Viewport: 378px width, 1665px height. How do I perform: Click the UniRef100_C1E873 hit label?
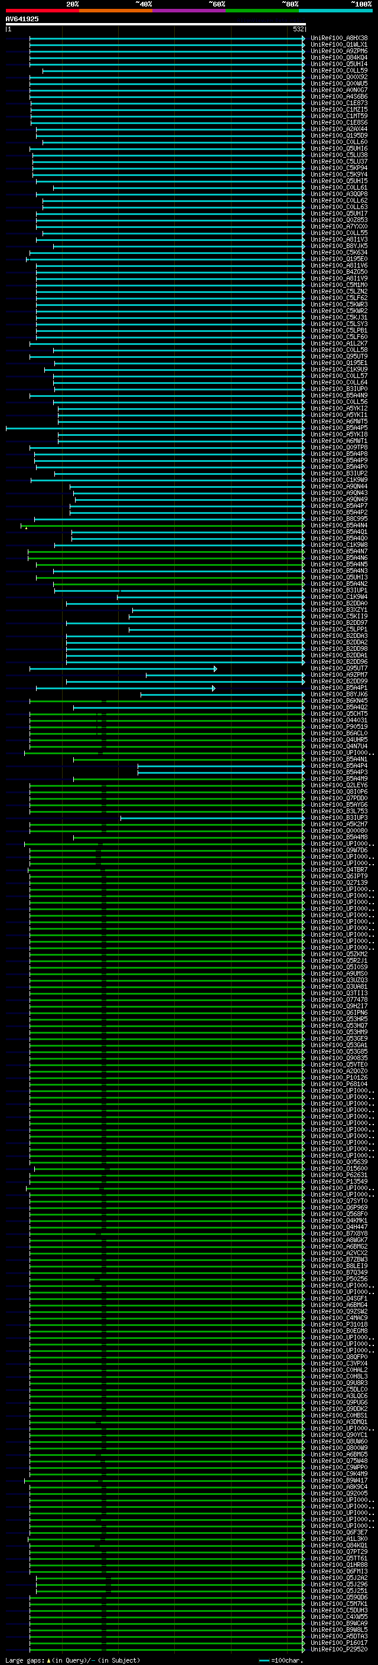pos(339,103)
